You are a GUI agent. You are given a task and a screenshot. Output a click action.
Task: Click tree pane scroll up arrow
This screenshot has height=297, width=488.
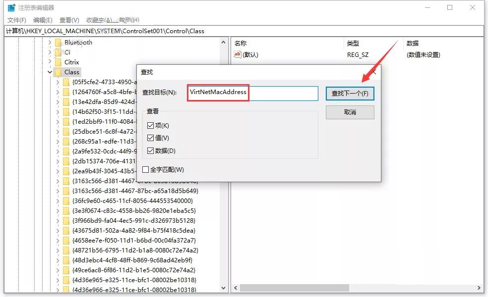pos(223,42)
